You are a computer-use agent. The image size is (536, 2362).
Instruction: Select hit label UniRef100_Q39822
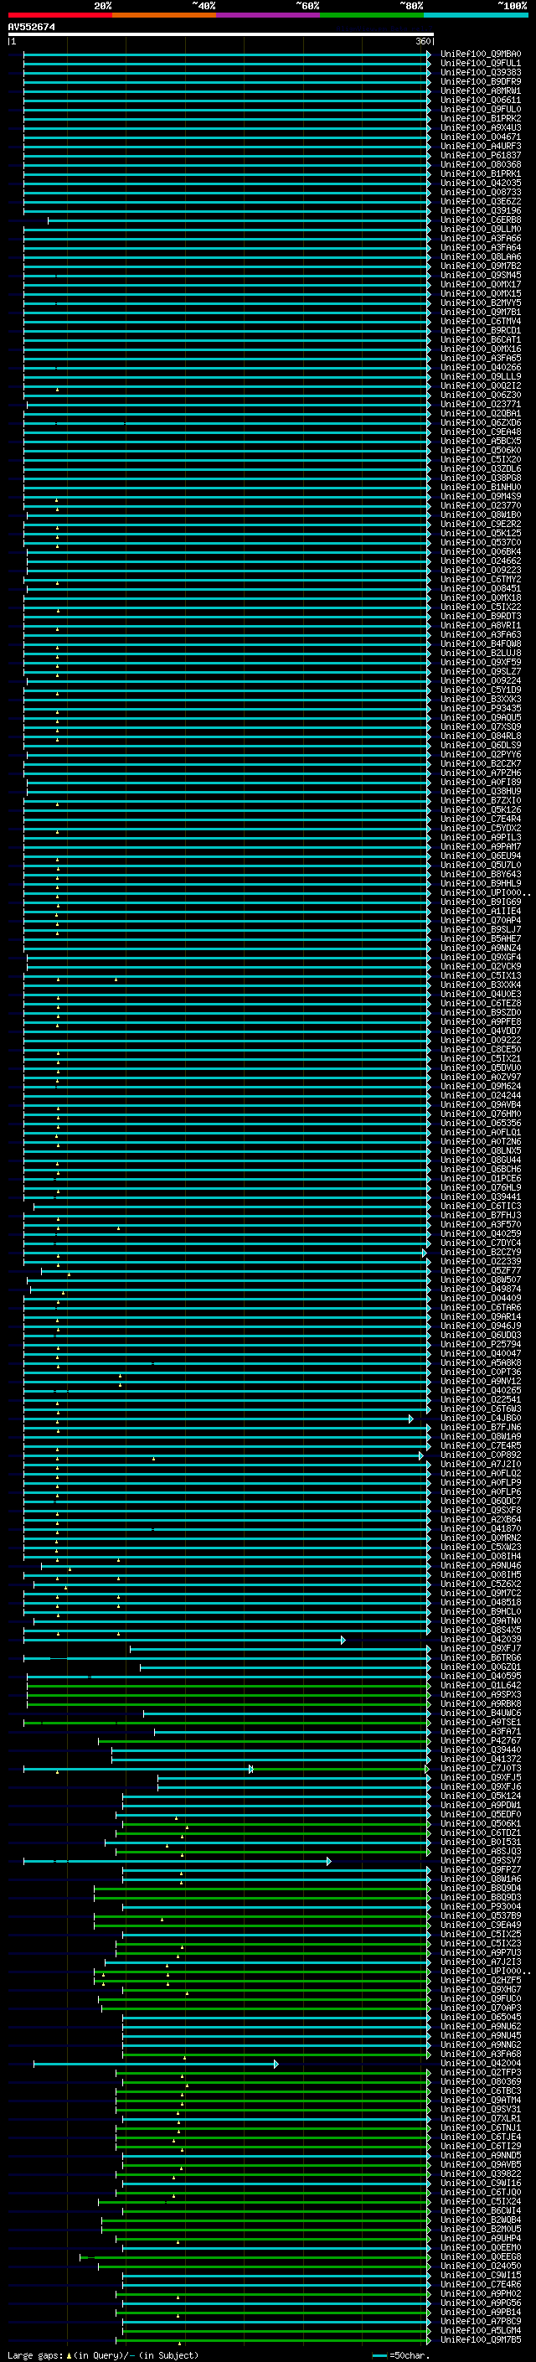coord(481,2174)
